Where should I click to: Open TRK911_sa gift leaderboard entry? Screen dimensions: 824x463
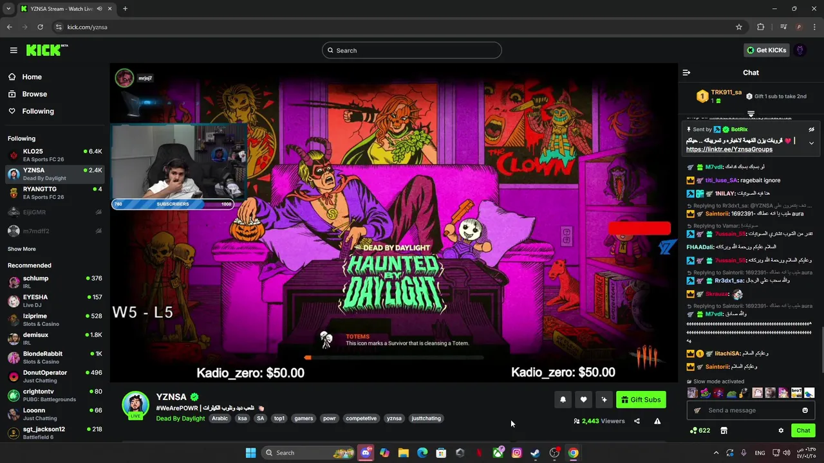(720, 96)
